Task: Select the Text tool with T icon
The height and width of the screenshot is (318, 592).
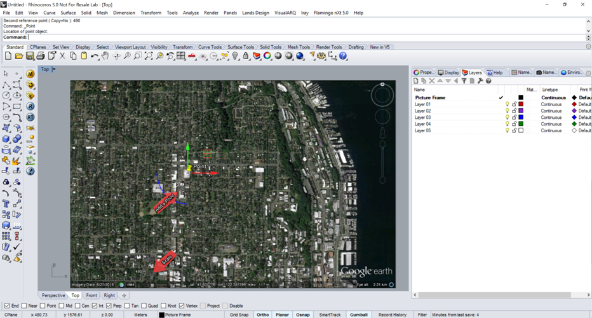Action: (x=6, y=204)
